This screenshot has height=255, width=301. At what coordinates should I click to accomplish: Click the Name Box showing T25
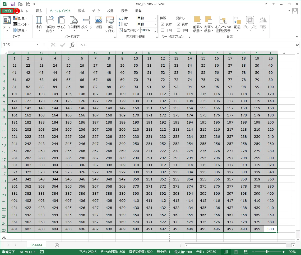(18, 45)
